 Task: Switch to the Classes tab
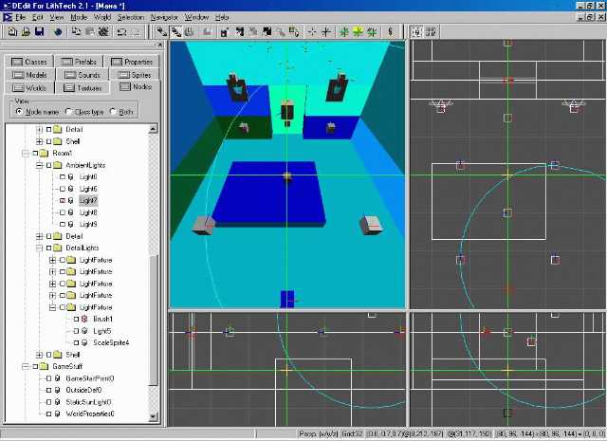coord(29,62)
